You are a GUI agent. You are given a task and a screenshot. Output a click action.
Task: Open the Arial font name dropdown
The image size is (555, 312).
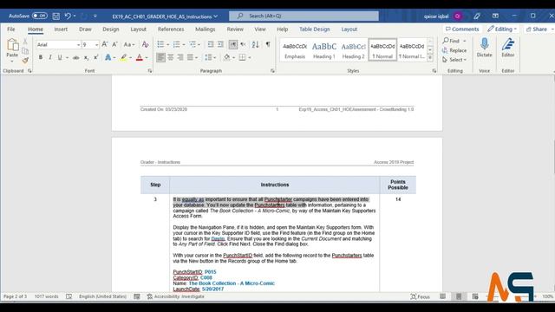coord(79,44)
